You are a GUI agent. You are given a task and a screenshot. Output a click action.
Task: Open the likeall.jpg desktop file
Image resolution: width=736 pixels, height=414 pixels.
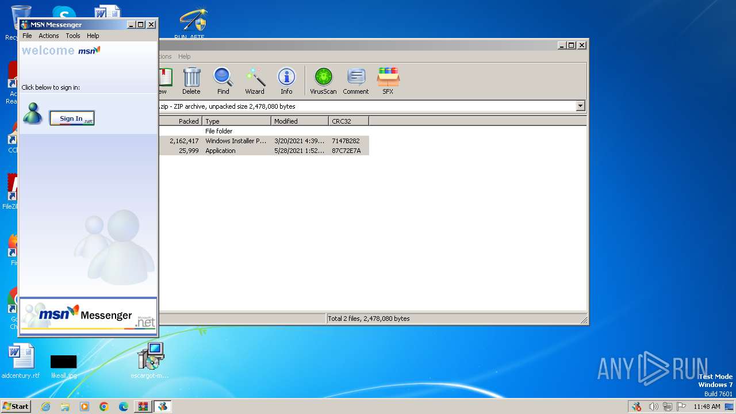[x=64, y=366]
